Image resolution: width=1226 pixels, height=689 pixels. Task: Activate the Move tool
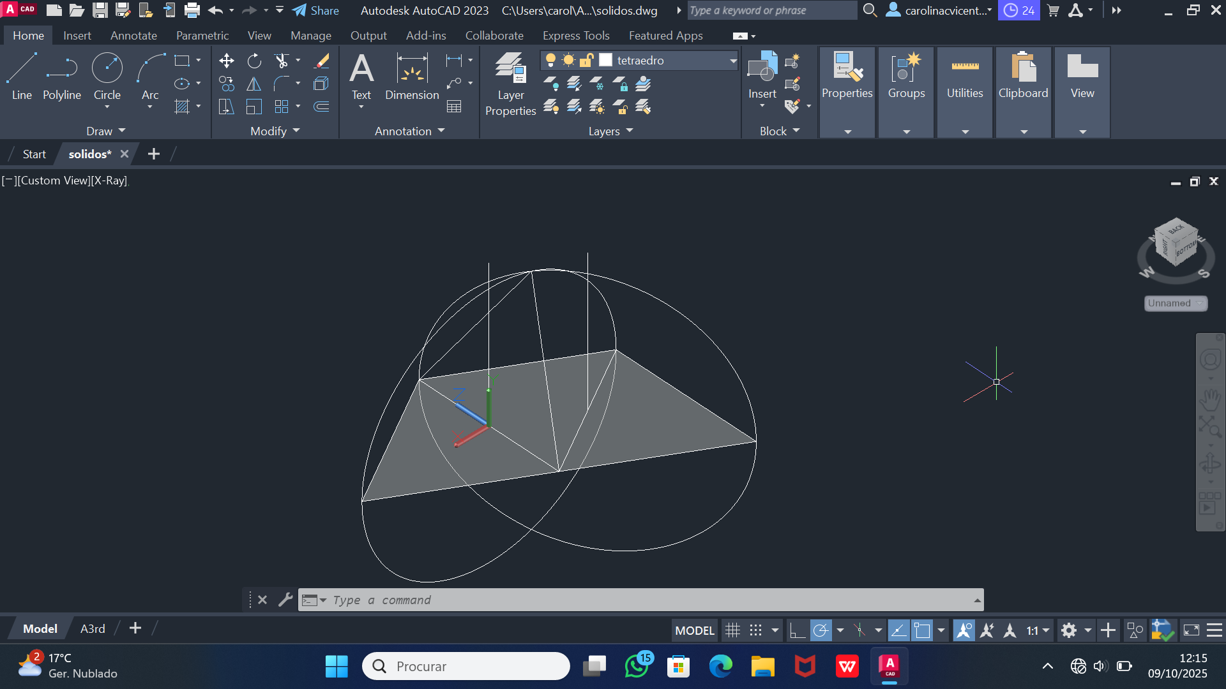coord(226,61)
